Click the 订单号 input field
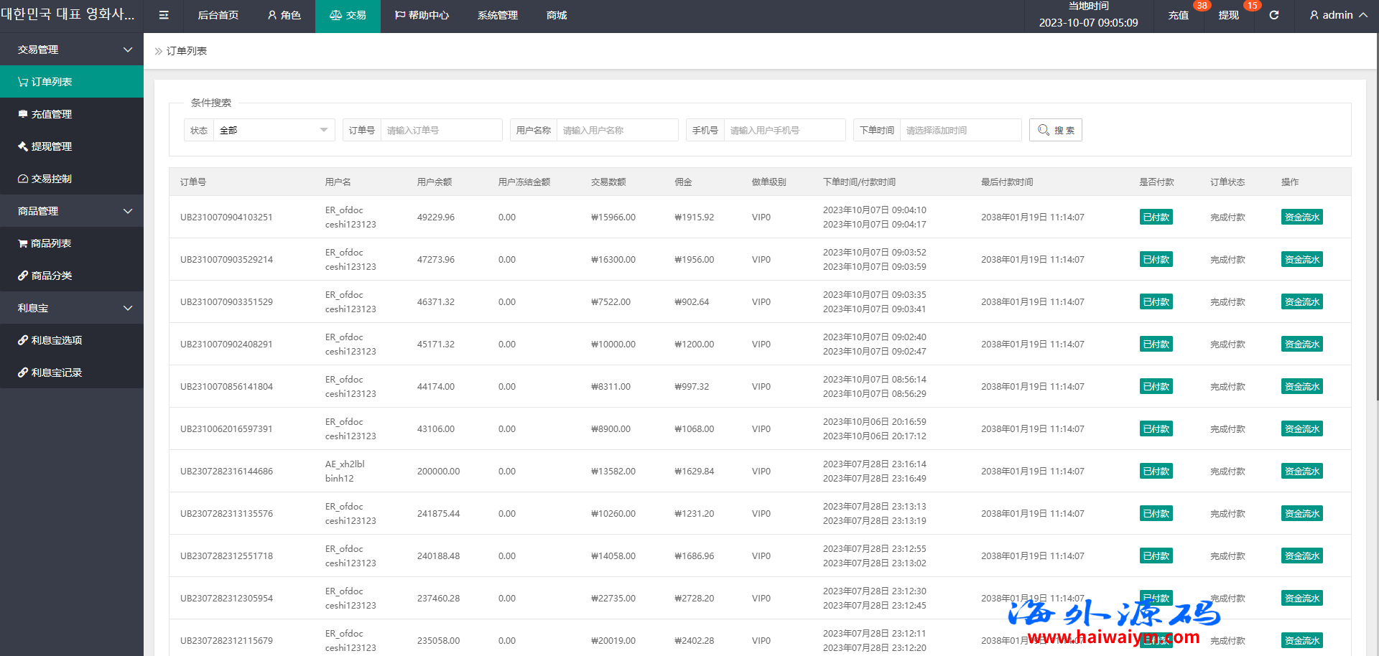1379x656 pixels. pos(441,130)
